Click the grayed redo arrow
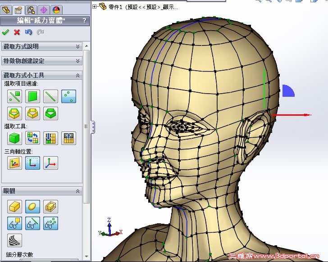Screen dimensions: 328x262 click(x=40, y=32)
